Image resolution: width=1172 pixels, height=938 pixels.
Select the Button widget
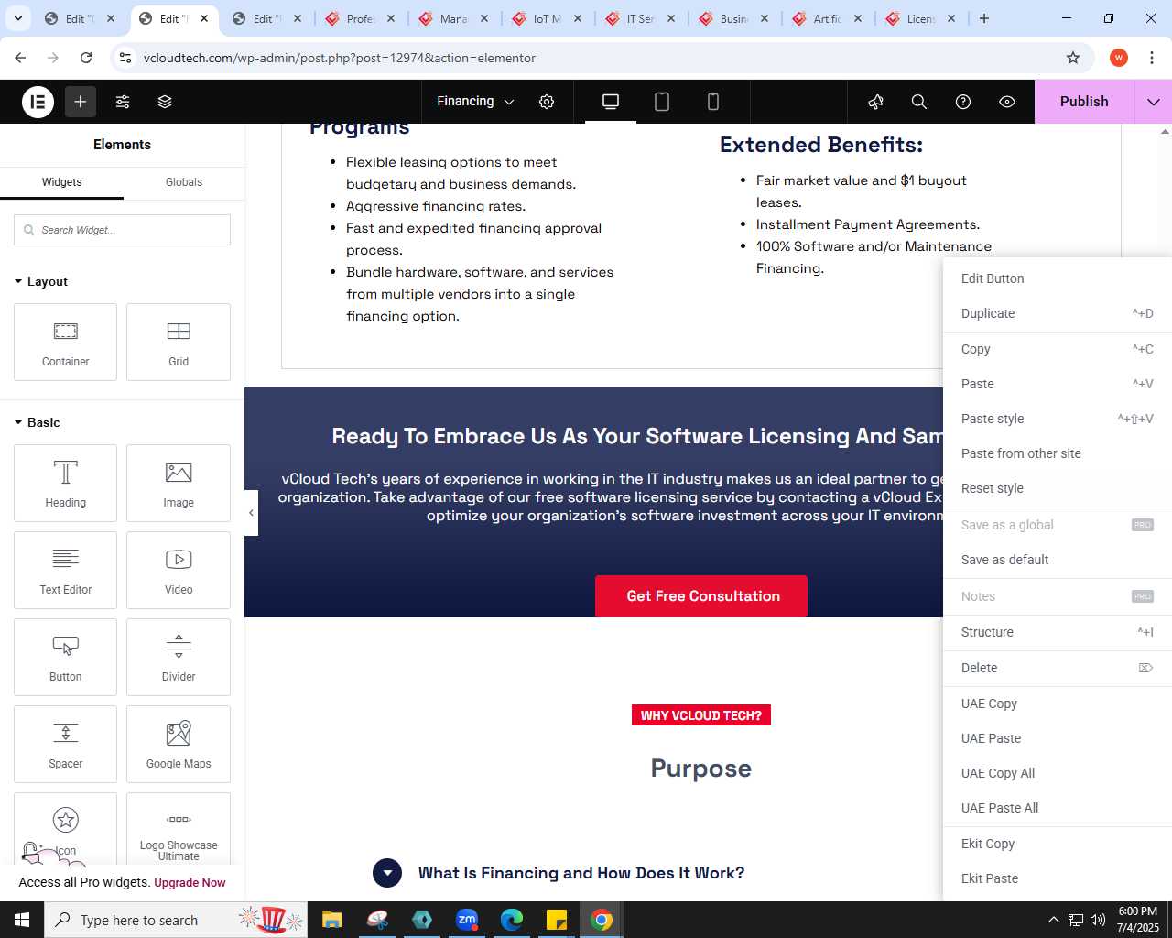tap(66, 657)
